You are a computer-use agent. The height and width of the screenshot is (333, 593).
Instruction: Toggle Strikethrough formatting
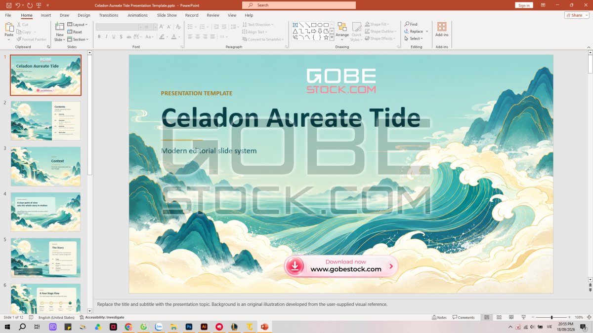[x=129, y=37]
